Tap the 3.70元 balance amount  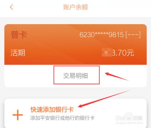pos(123,53)
